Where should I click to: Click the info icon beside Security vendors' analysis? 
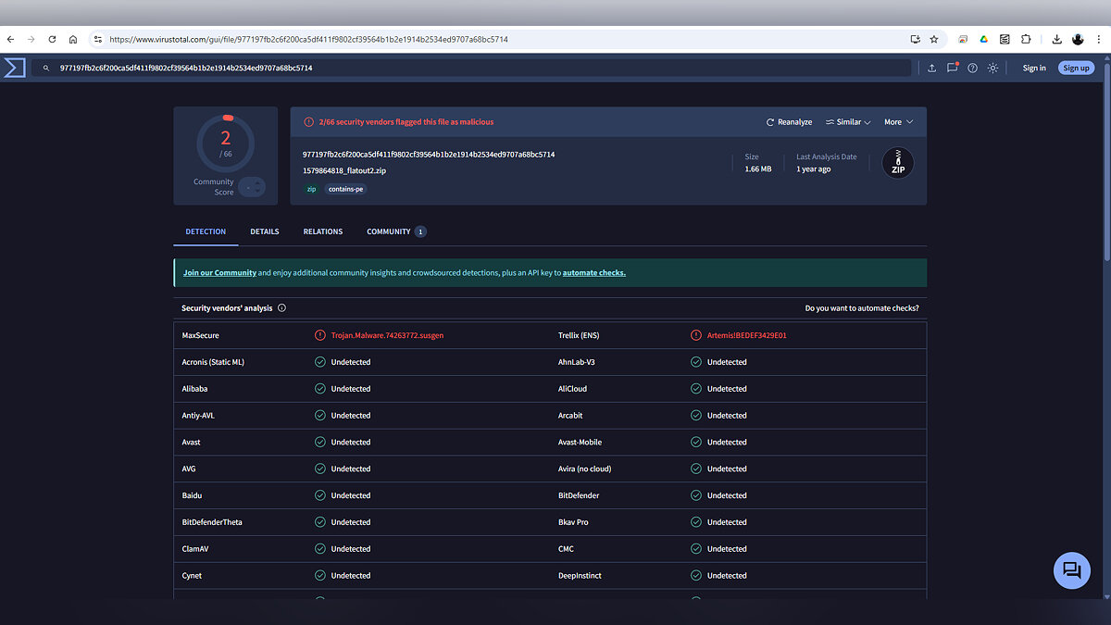click(x=281, y=308)
